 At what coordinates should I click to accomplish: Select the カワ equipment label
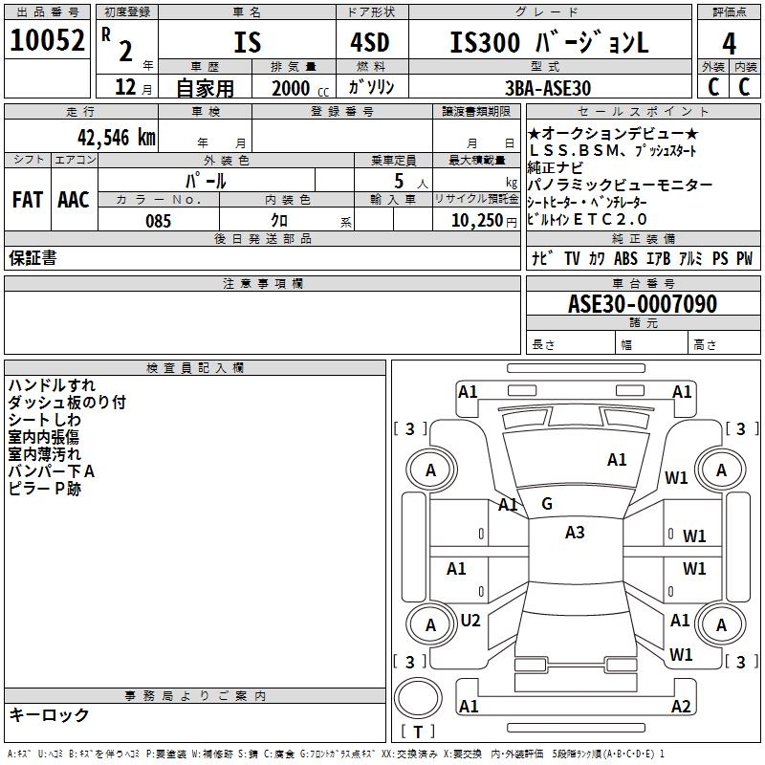(x=596, y=258)
